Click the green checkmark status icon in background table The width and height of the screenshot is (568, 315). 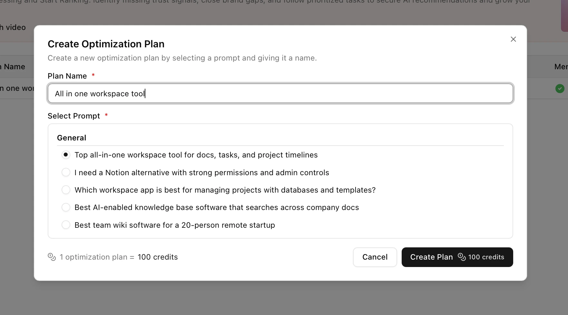pos(560,89)
